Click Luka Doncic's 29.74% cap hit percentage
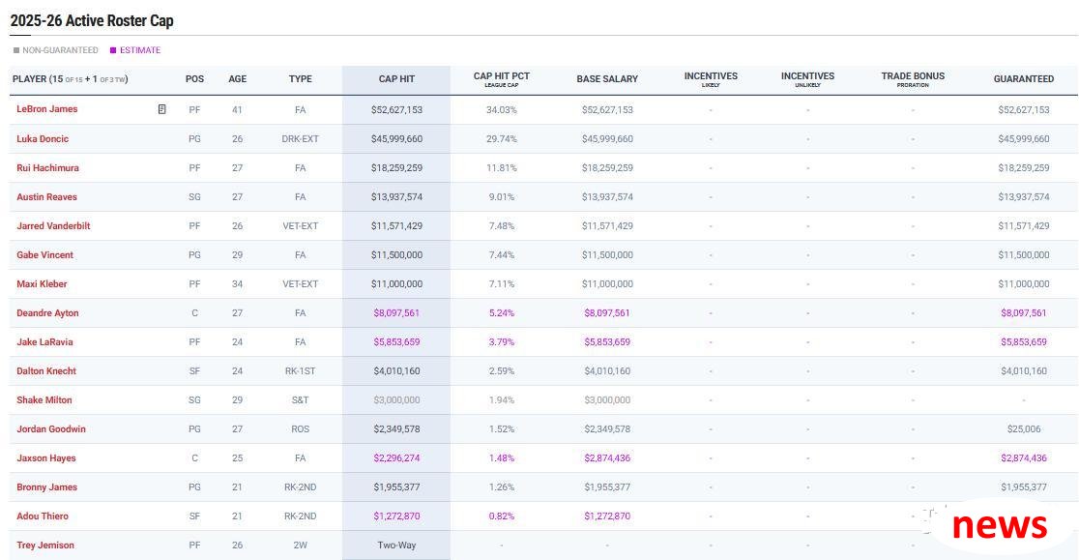This screenshot has height=560, width=1079. [x=502, y=139]
